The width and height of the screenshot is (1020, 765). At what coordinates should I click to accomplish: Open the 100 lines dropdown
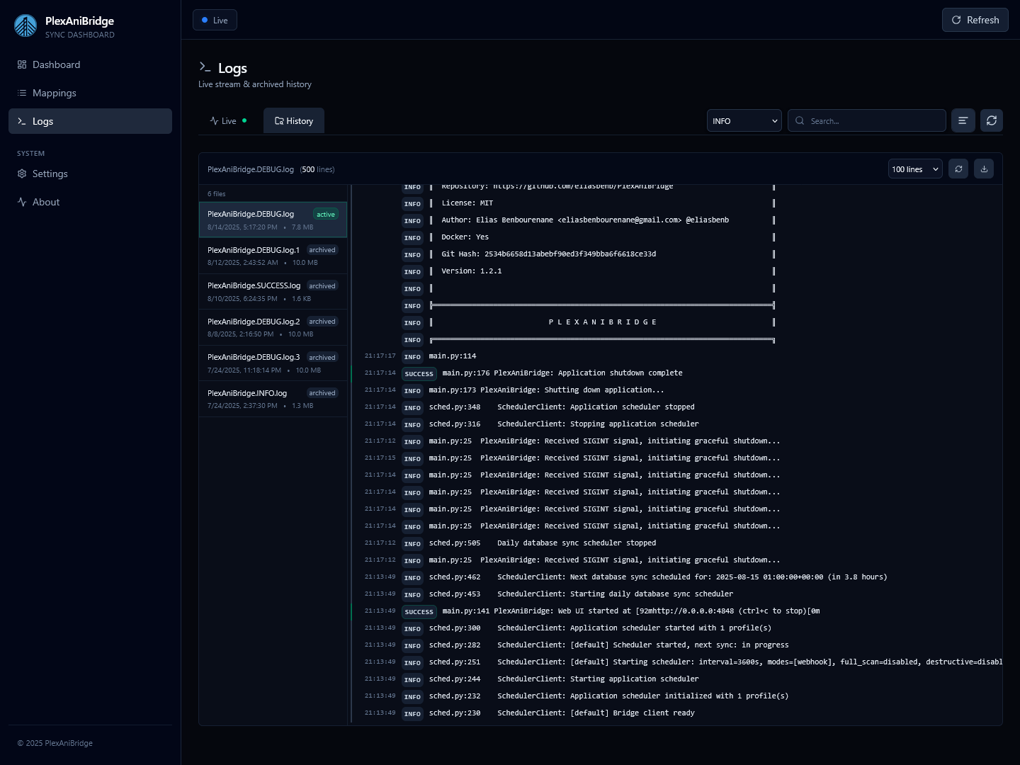tap(915, 169)
